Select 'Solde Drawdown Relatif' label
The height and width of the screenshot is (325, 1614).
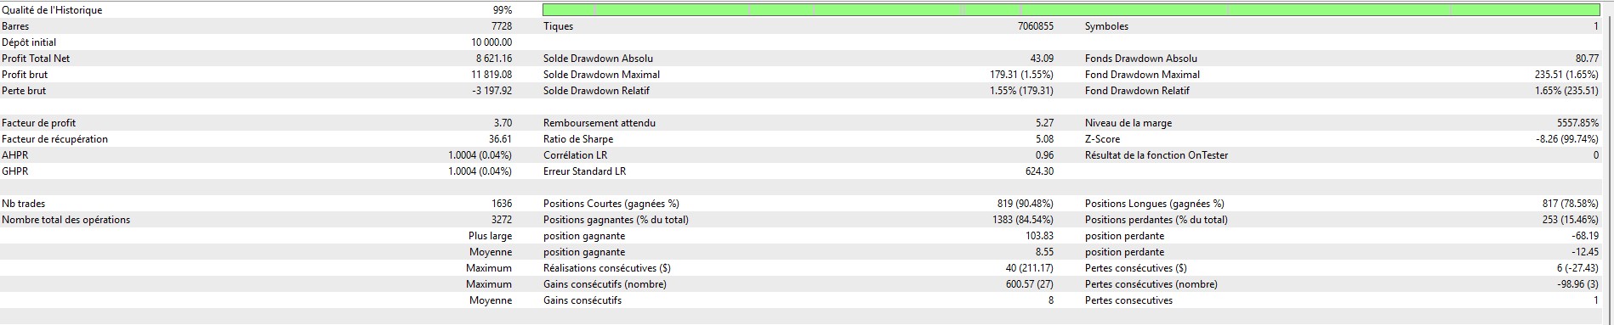pos(596,91)
